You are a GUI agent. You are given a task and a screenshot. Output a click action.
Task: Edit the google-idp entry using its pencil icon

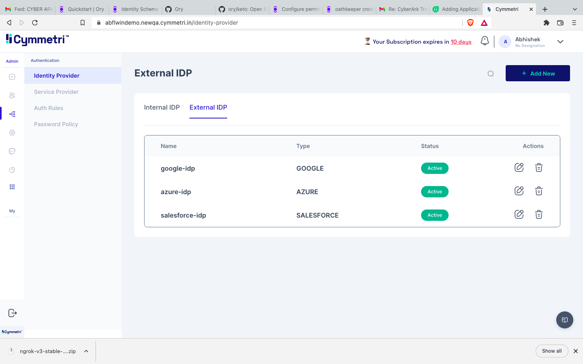pos(519,167)
